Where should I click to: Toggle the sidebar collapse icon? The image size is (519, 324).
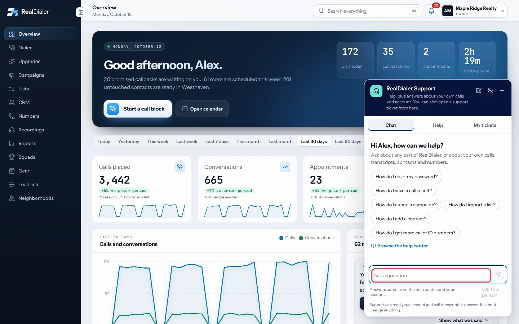click(x=81, y=13)
